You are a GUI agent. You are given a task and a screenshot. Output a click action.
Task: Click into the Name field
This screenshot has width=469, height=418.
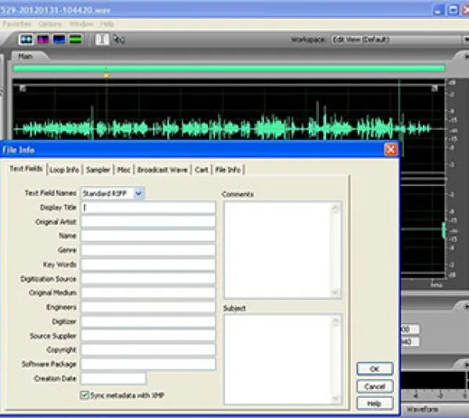click(x=148, y=236)
